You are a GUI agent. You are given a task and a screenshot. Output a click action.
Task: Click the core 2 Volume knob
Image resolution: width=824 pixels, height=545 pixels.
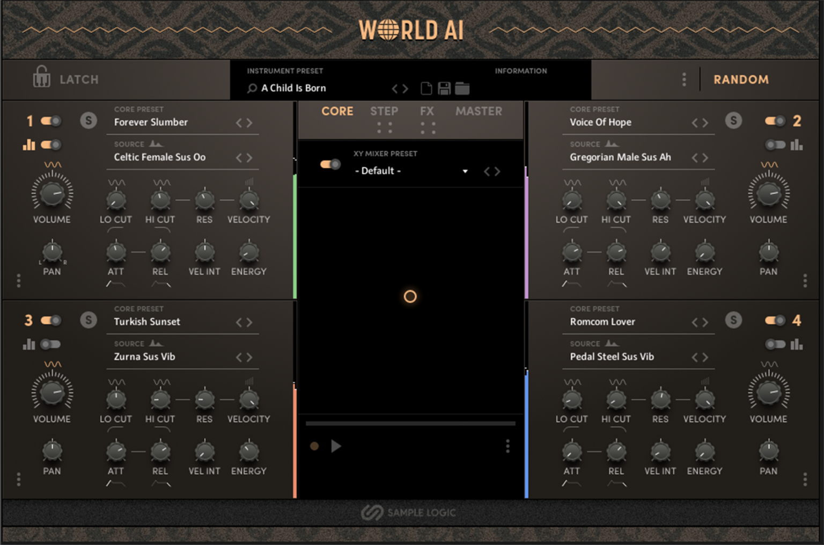pos(768,194)
